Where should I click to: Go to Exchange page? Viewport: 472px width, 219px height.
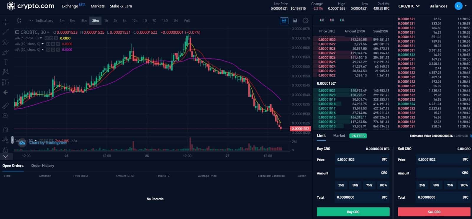pyautogui.click(x=70, y=6)
